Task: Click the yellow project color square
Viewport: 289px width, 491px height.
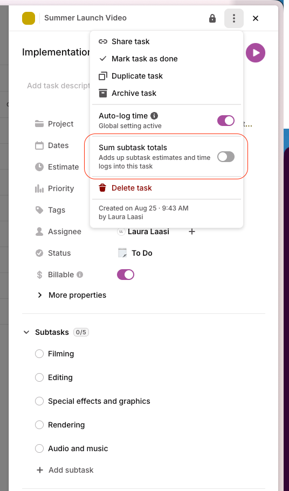Action: [x=28, y=18]
